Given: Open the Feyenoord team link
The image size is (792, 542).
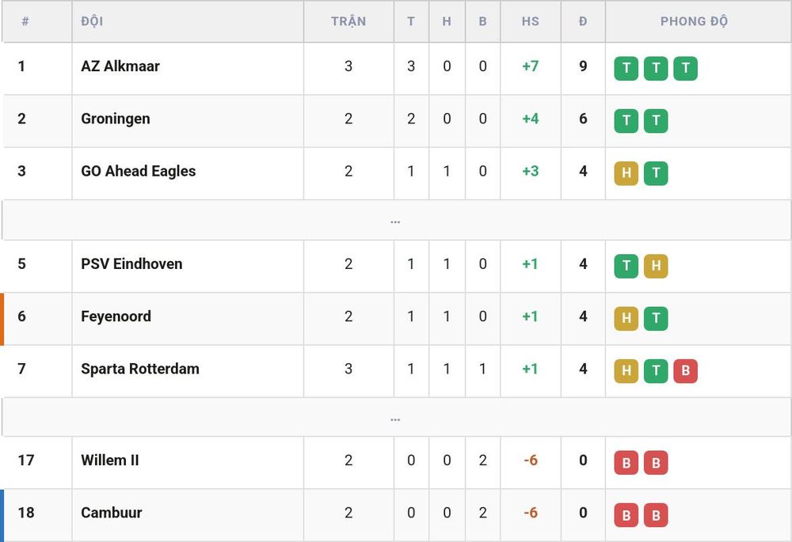Looking at the screenshot, I should click(116, 316).
